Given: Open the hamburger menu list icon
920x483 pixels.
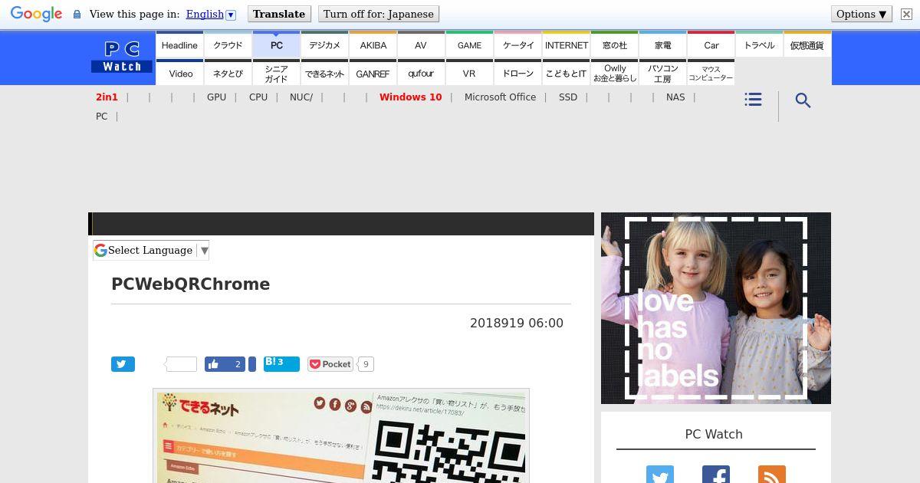Looking at the screenshot, I should coord(753,100).
